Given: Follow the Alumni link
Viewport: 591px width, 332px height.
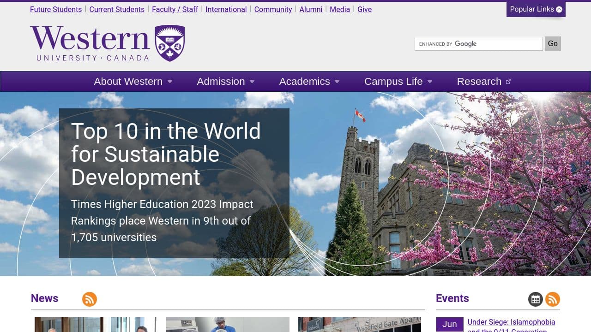Looking at the screenshot, I should [311, 9].
